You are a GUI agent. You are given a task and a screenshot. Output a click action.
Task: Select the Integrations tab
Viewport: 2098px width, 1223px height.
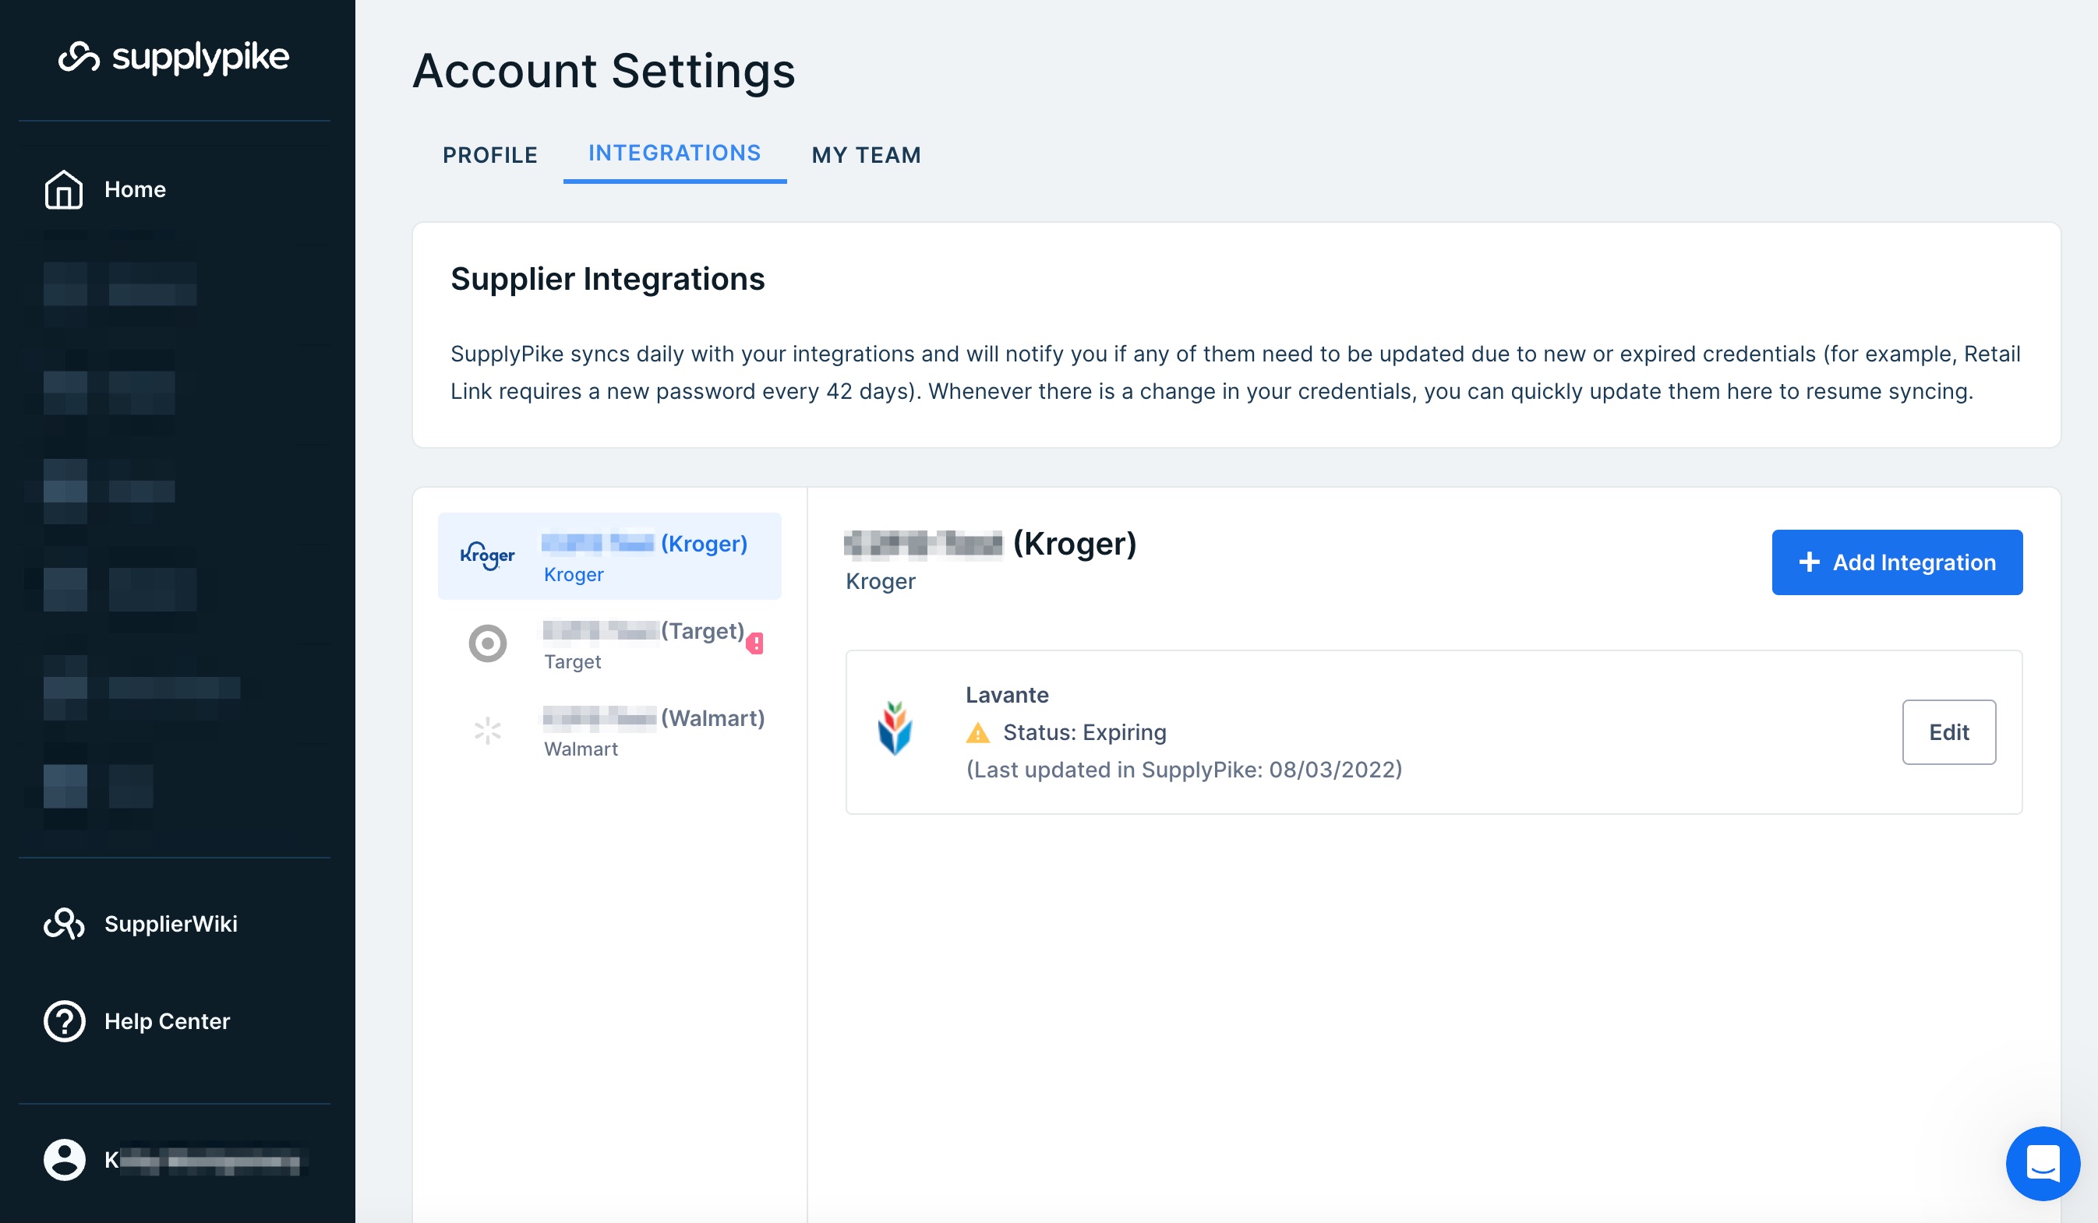click(674, 153)
